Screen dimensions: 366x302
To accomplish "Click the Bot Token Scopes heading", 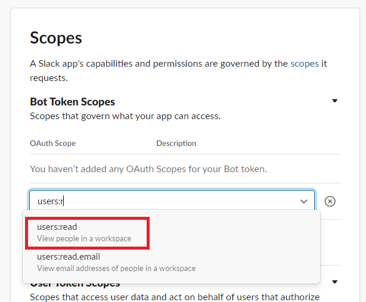I will pyautogui.click(x=72, y=102).
